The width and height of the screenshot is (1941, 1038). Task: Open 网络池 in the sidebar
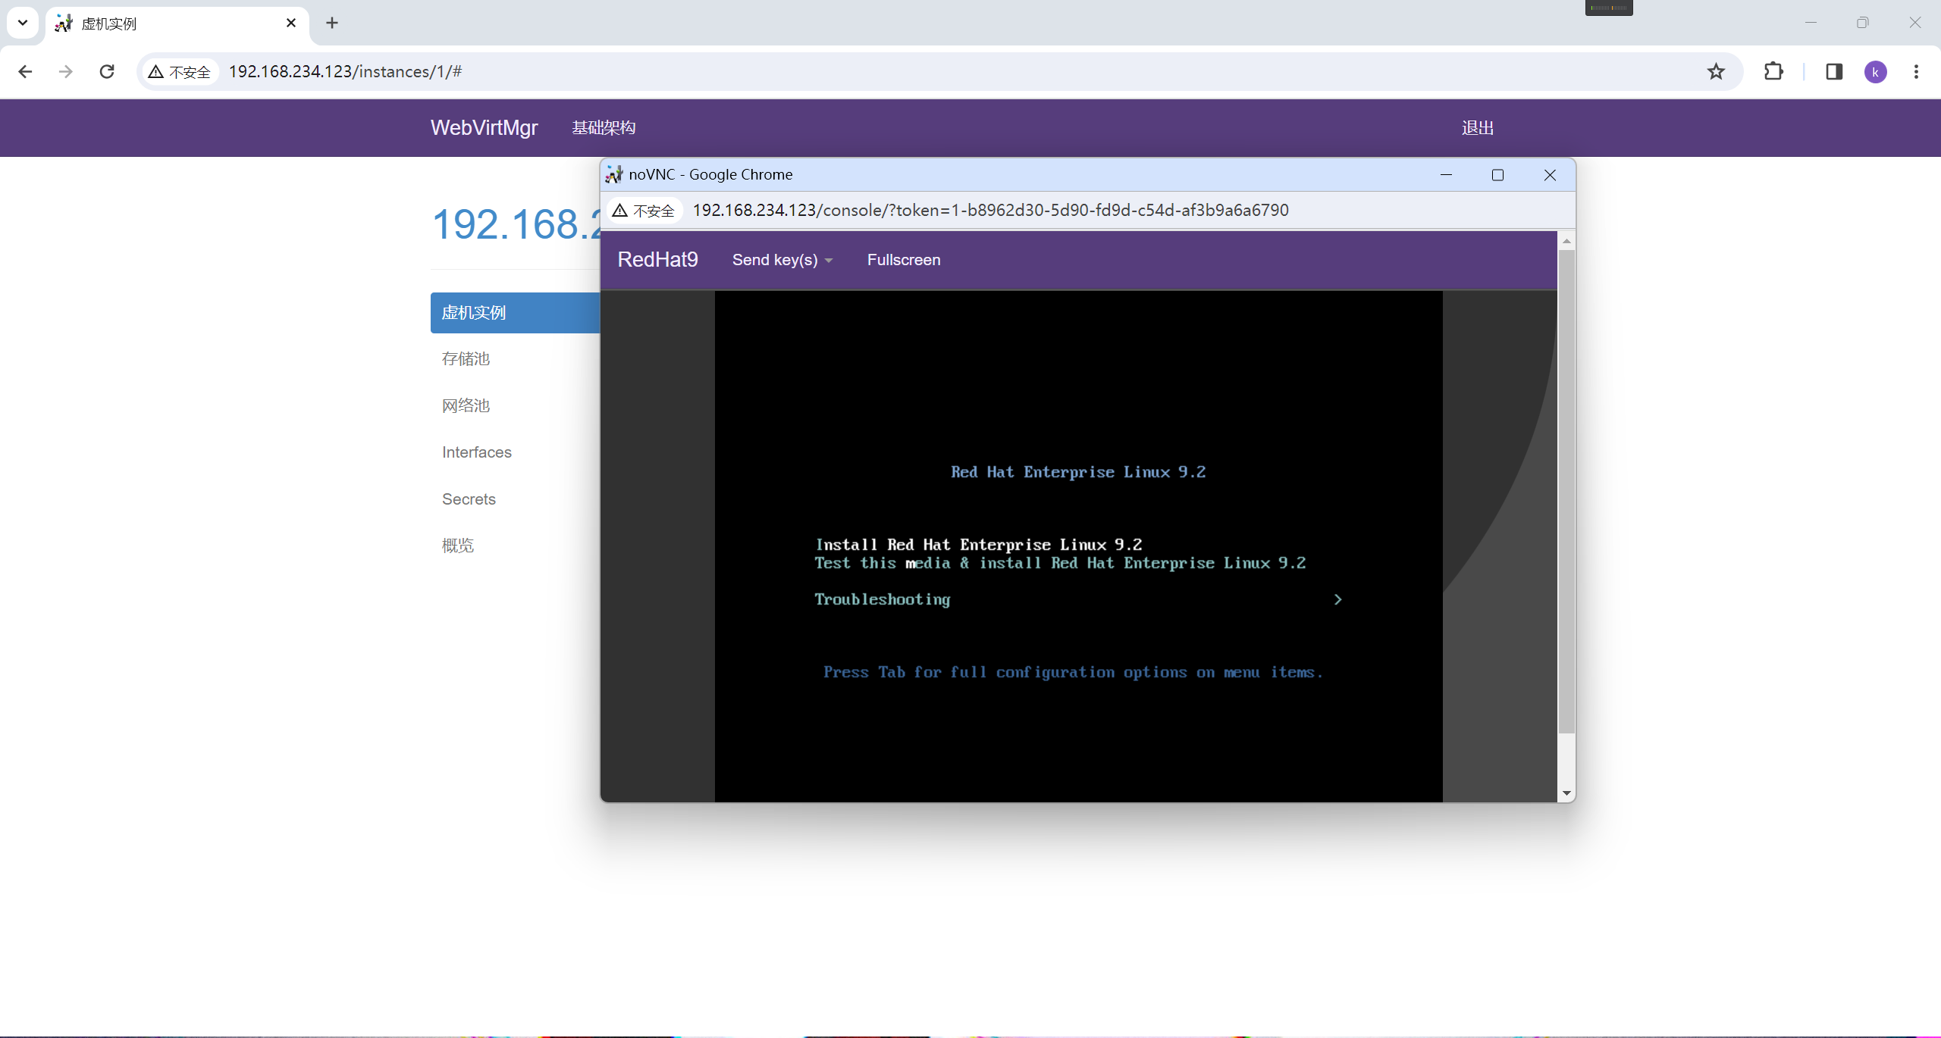(x=466, y=405)
